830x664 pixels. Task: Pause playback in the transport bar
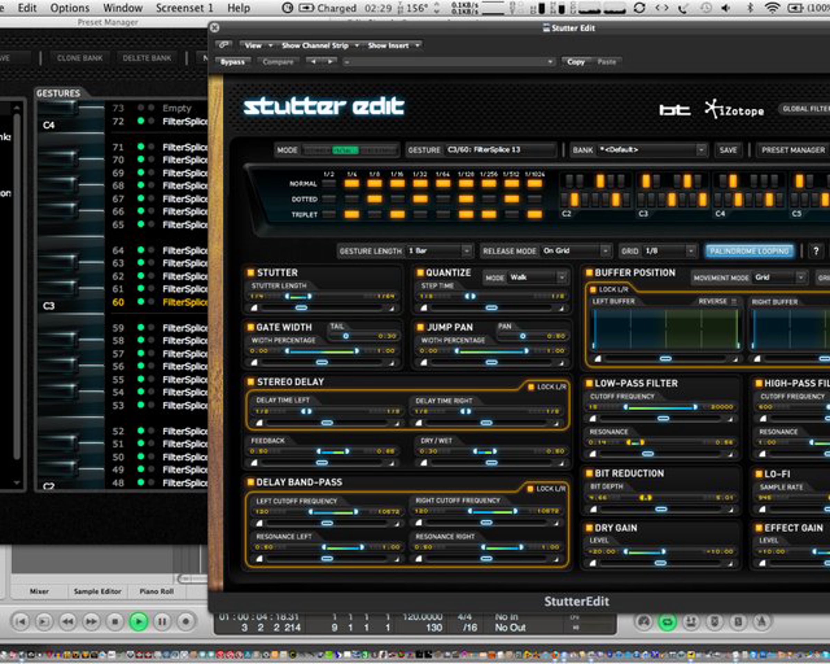[162, 621]
